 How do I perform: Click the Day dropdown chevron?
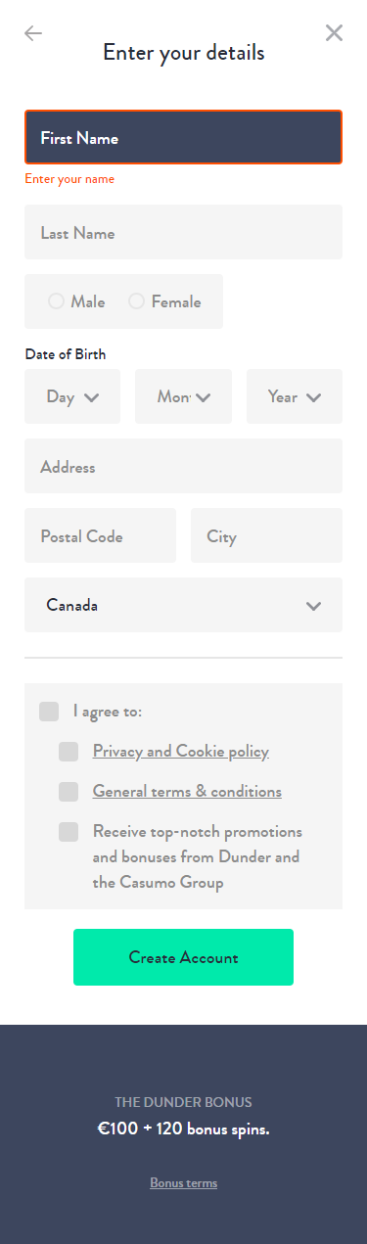[x=92, y=397]
